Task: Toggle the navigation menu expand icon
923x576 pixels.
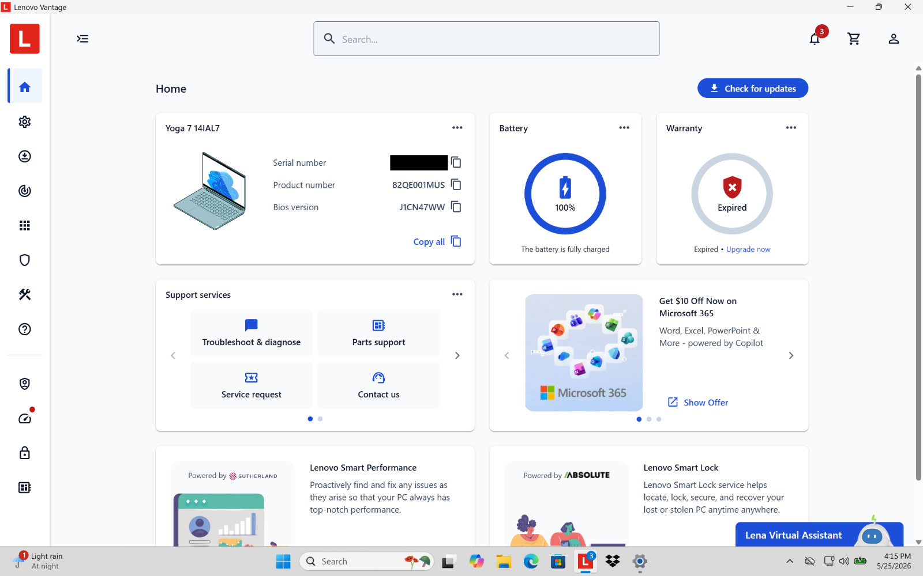Action: 82,39
